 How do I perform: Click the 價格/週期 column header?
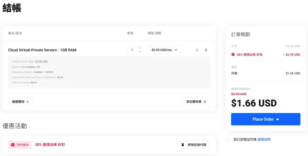point(154,33)
